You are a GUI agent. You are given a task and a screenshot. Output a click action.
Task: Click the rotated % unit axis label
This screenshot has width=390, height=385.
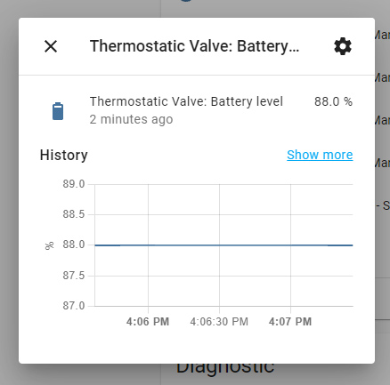49,246
